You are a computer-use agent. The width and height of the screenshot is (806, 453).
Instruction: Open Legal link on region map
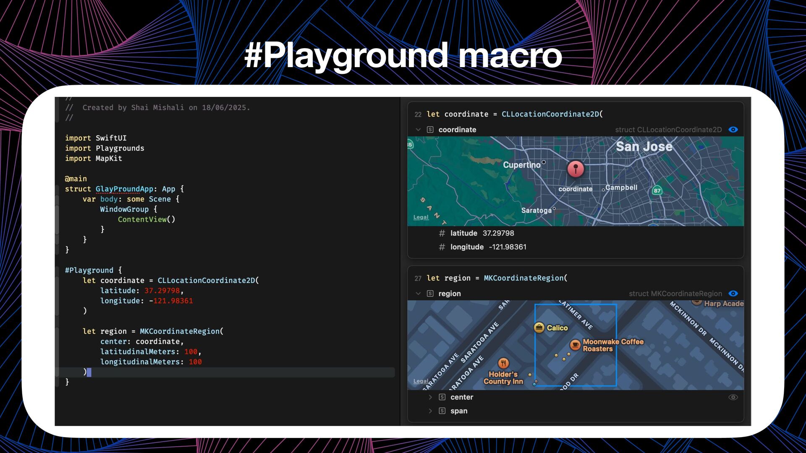tap(421, 381)
